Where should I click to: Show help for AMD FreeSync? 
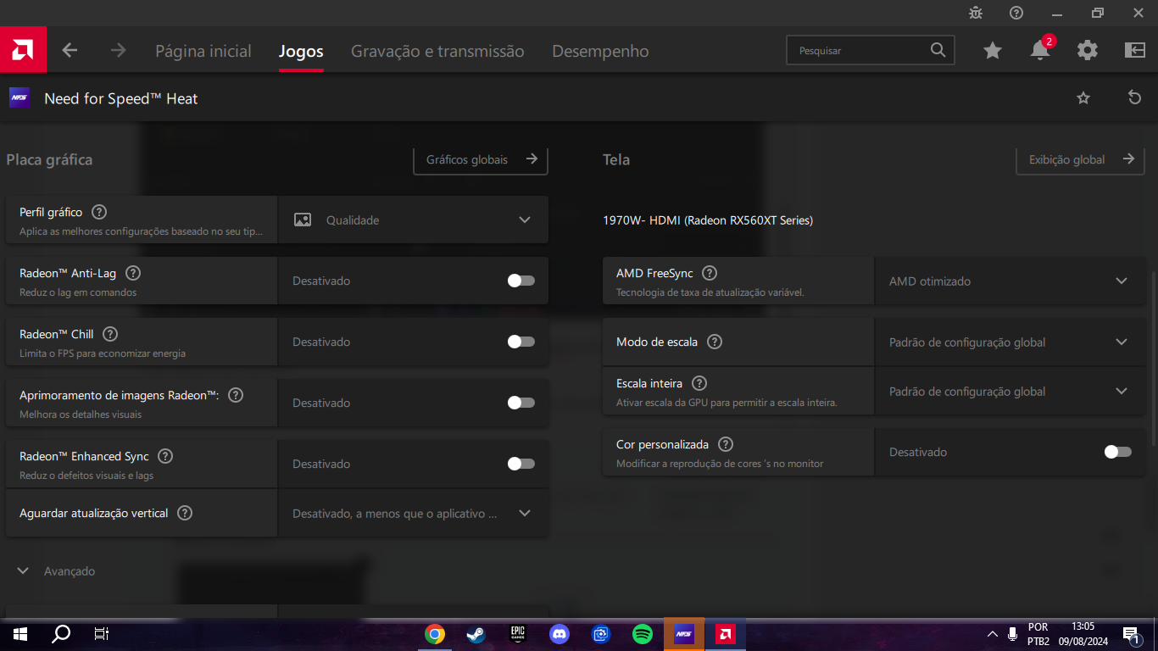coord(710,273)
